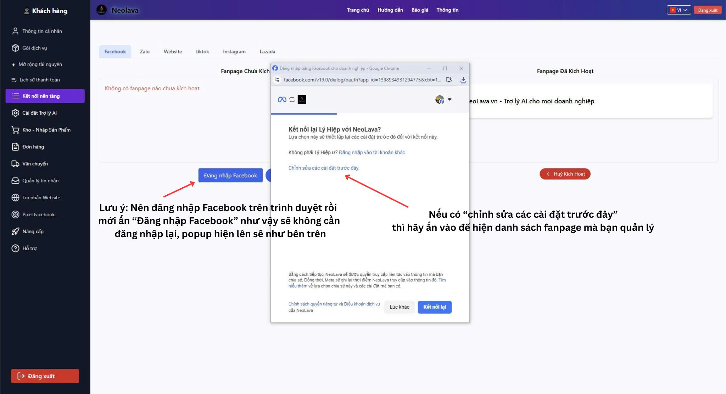The image size is (726, 394).
Task: Click the Kho - Nhập Sản Phẩm cart icon
Action: pyautogui.click(x=15, y=130)
